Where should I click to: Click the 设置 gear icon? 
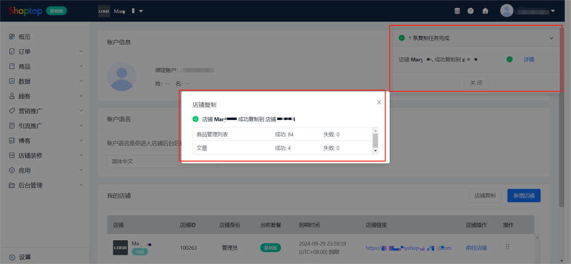[12, 257]
